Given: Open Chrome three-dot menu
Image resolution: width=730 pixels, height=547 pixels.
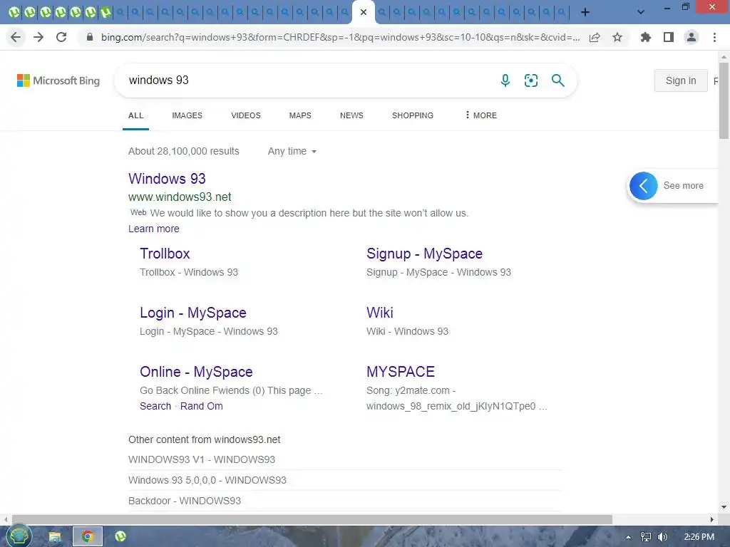Looking at the screenshot, I should [714, 37].
